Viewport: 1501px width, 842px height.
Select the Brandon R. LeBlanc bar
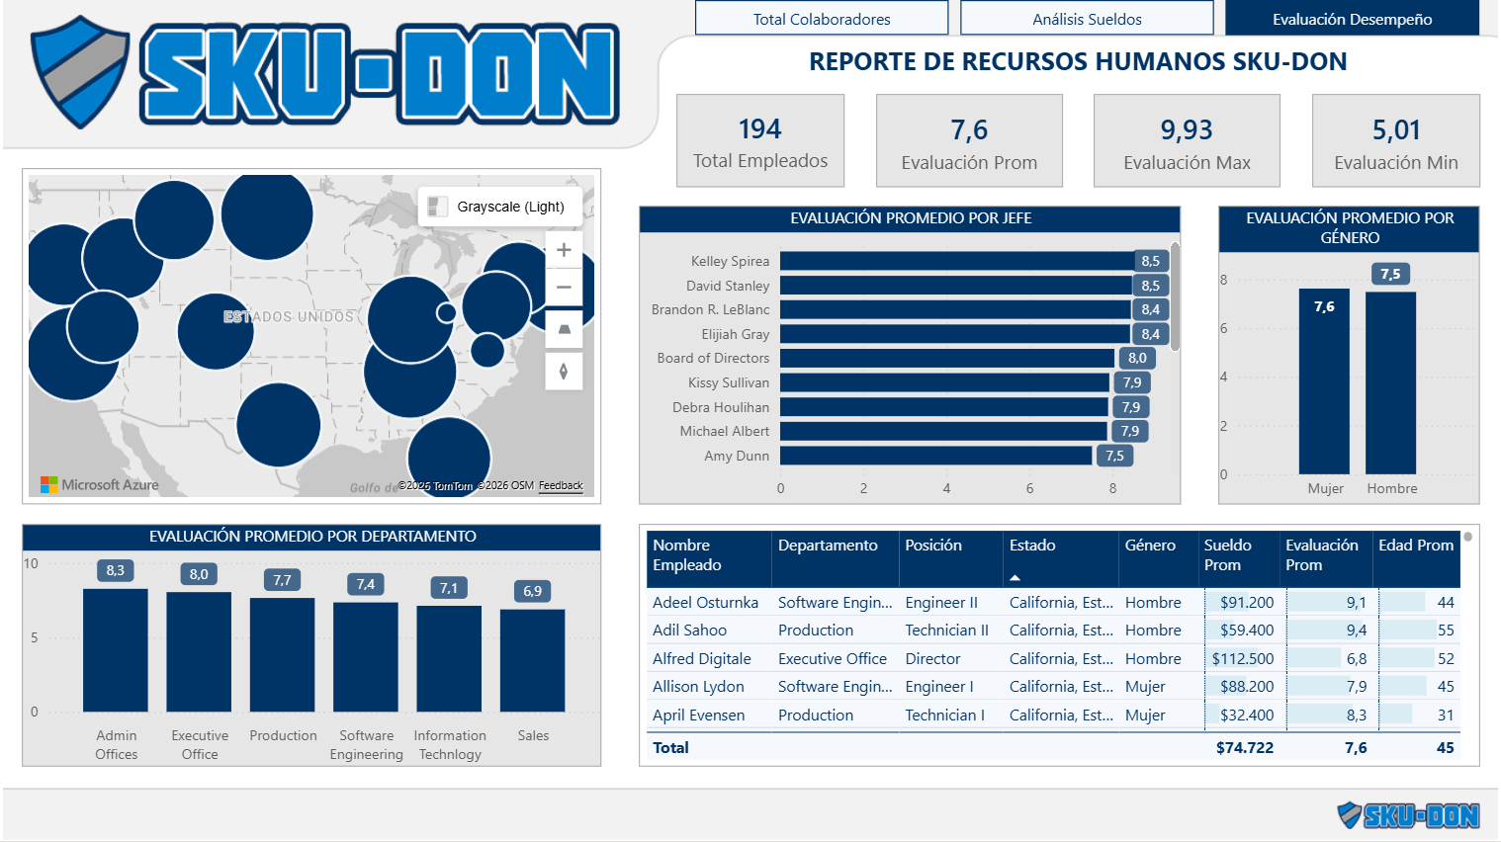(x=955, y=309)
